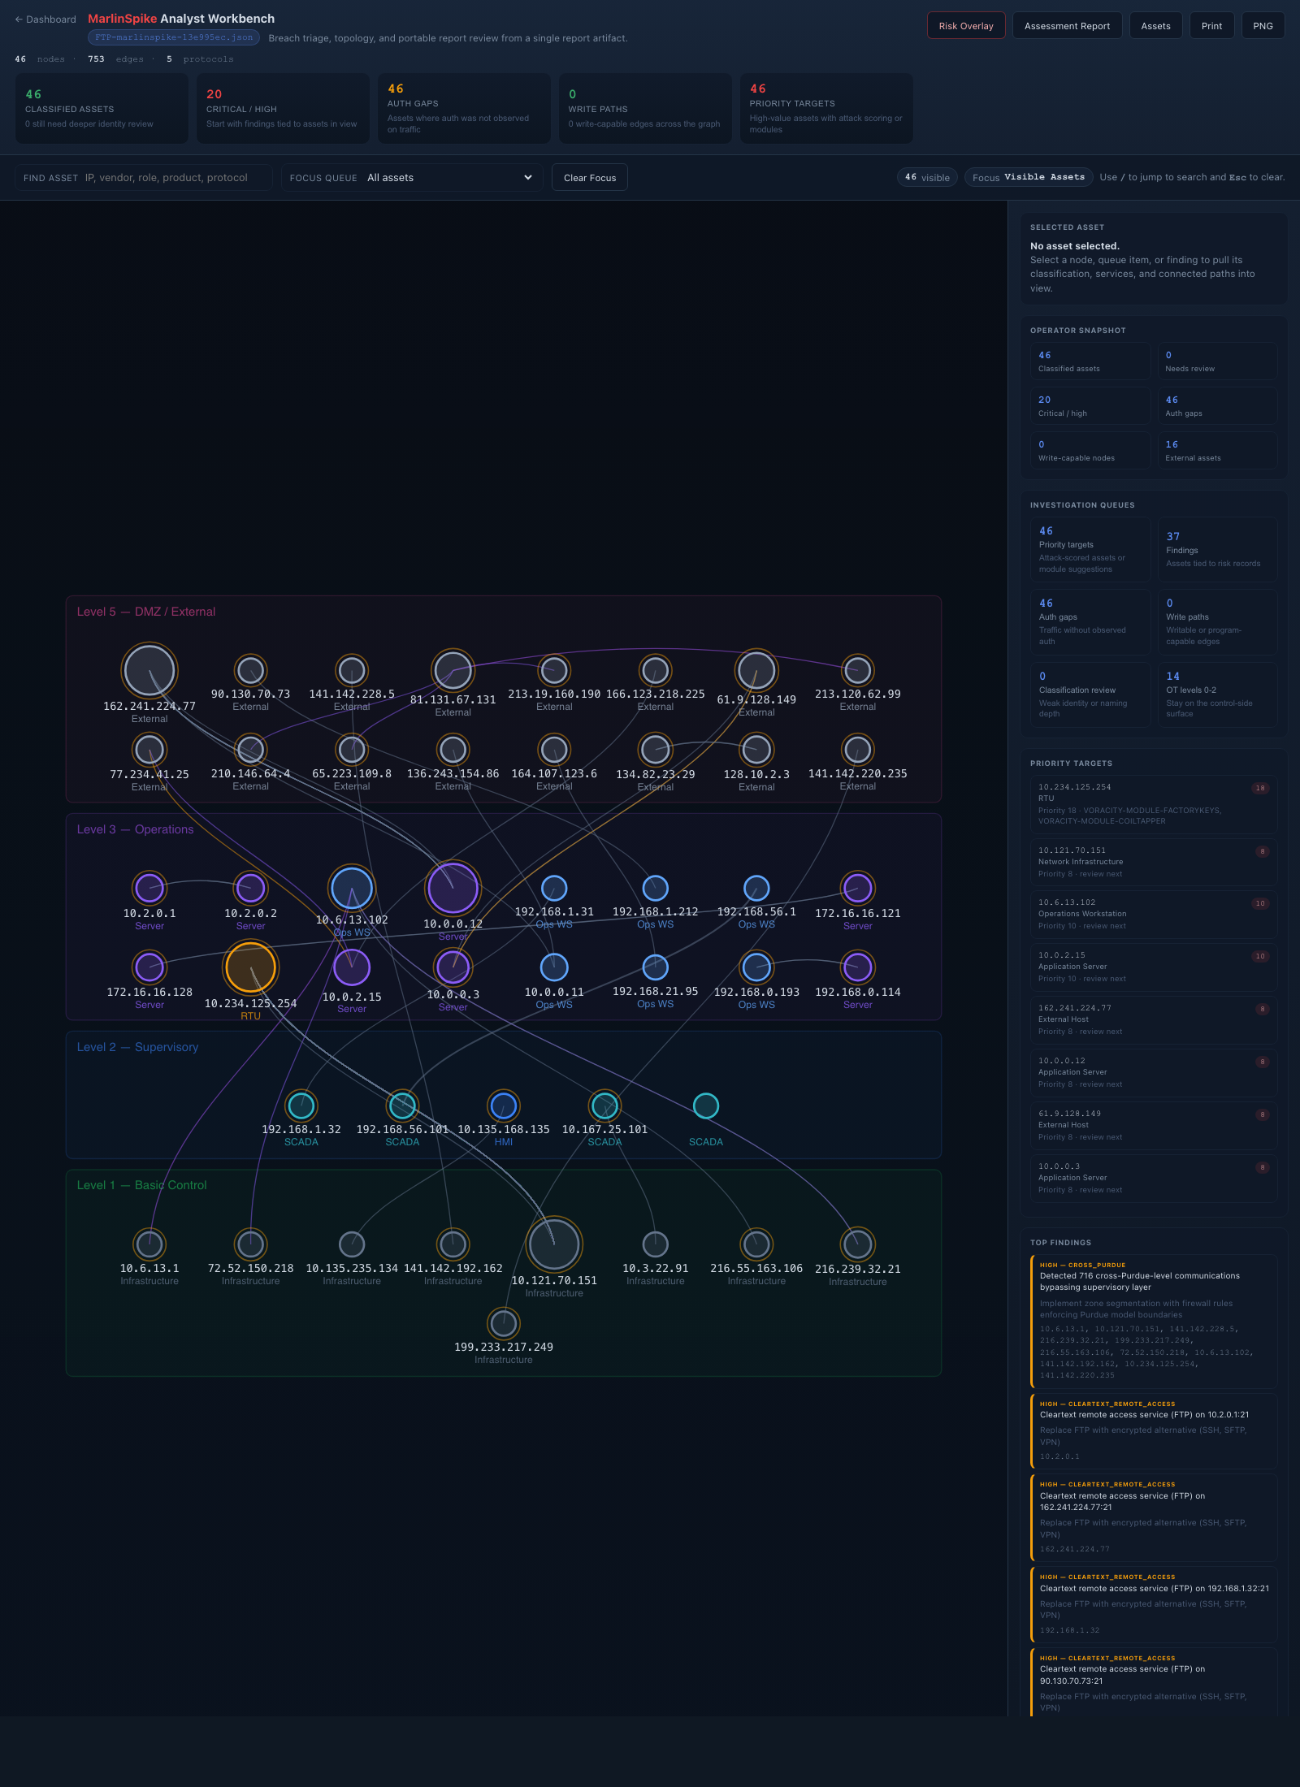The height and width of the screenshot is (1787, 1300).
Task: Click infrastructure node 10.121.70.151
Action: tap(554, 1244)
